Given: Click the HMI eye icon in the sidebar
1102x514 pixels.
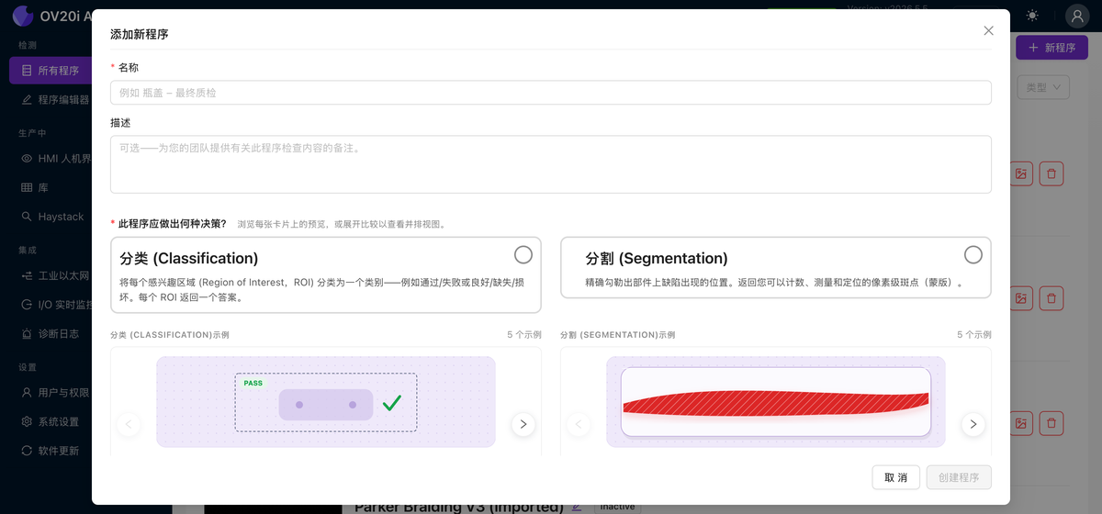Looking at the screenshot, I should pos(27,158).
